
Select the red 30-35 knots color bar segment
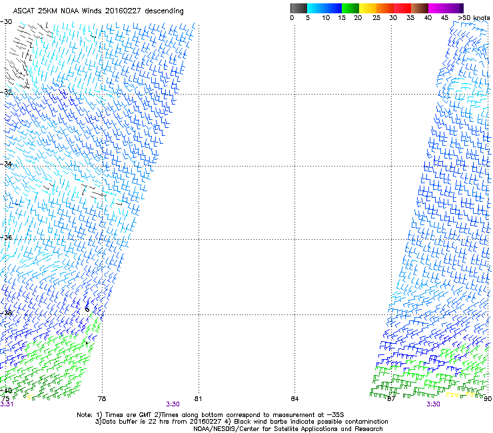[x=402, y=8]
